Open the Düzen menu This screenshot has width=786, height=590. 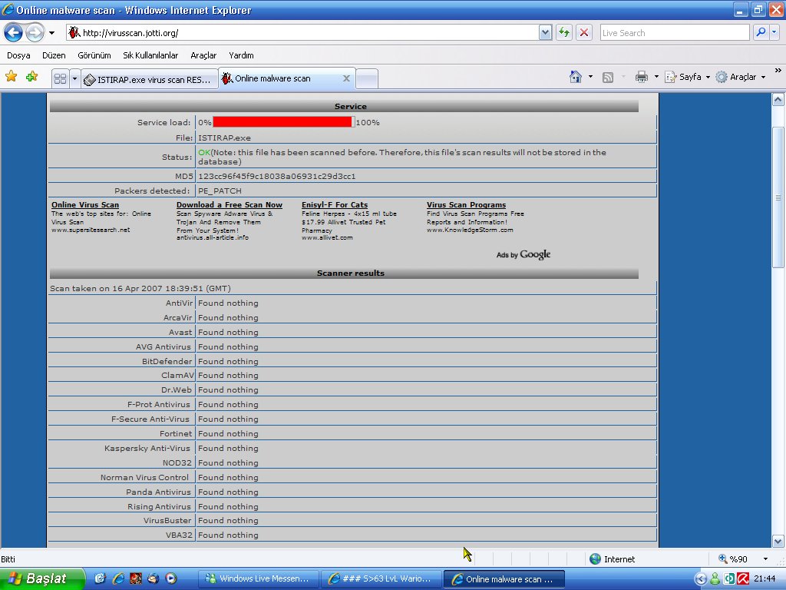pyautogui.click(x=54, y=55)
